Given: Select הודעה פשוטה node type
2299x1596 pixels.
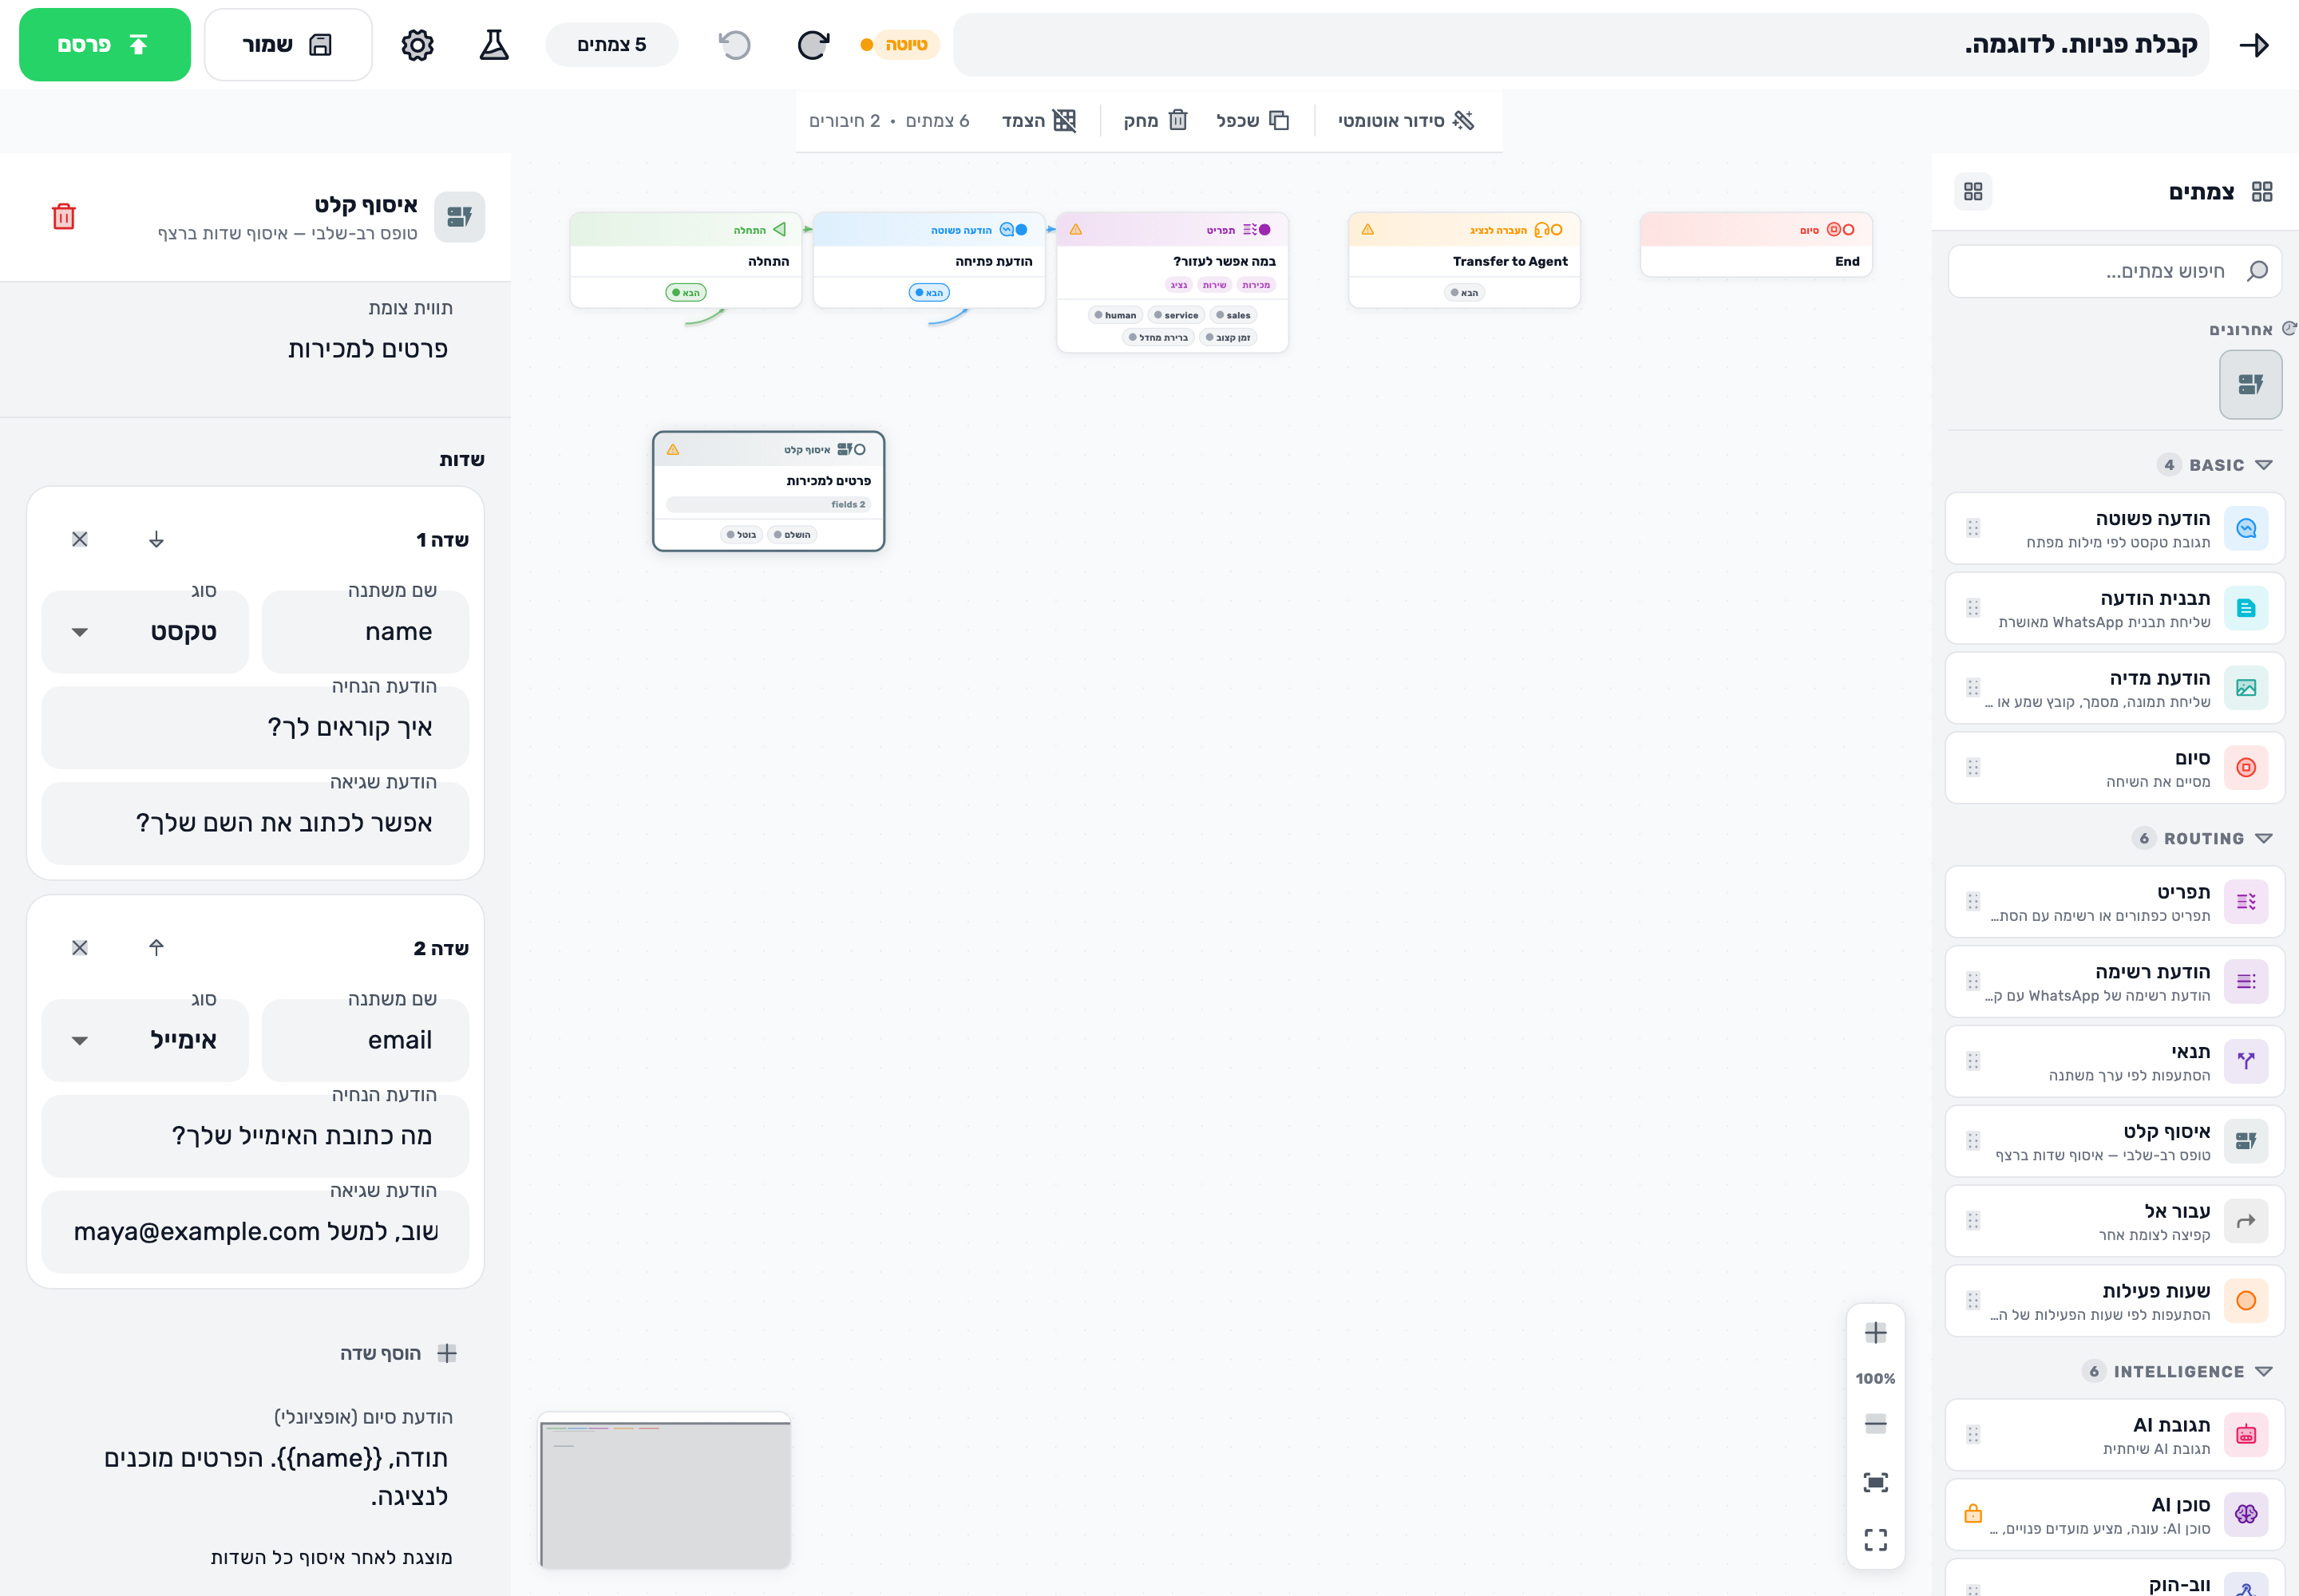Looking at the screenshot, I should [x=2115, y=528].
